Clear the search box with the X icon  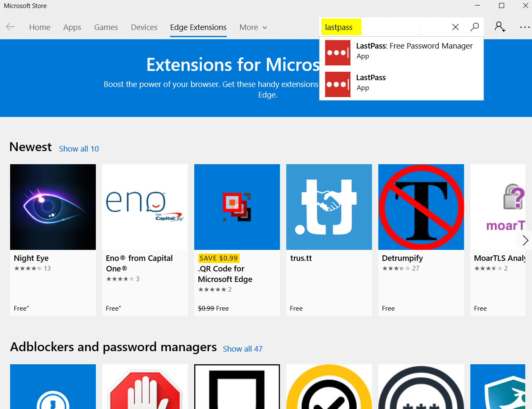[x=455, y=27]
